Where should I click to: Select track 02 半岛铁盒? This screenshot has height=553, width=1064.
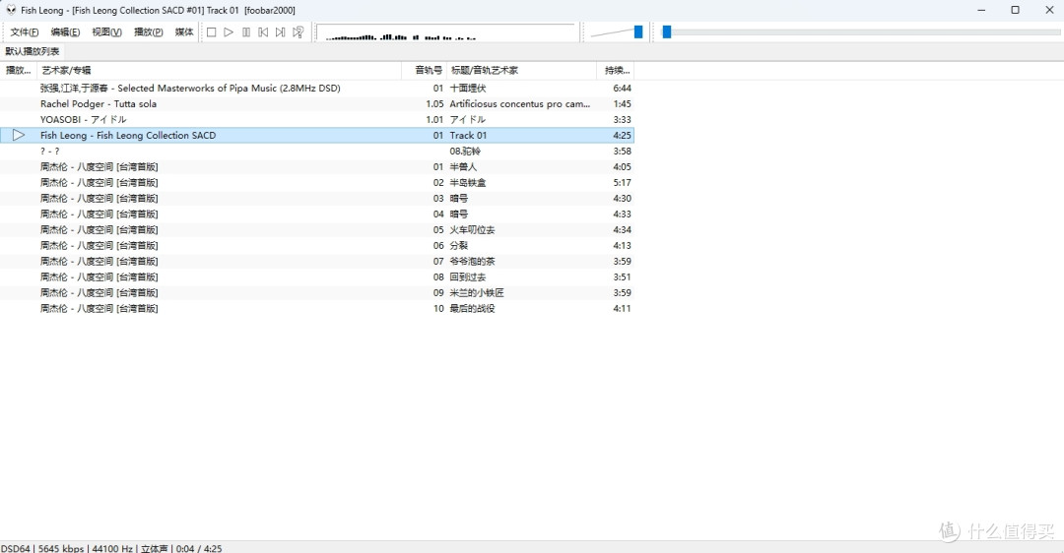[x=317, y=183]
